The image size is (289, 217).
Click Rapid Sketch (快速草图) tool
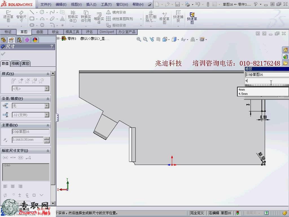192,18
